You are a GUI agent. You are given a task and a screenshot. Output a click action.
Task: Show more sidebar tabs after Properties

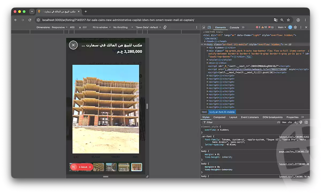pos(303,117)
